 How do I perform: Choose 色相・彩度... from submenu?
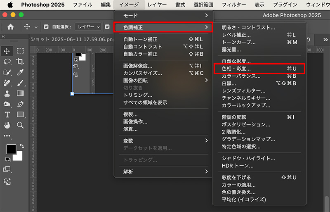click(x=259, y=69)
